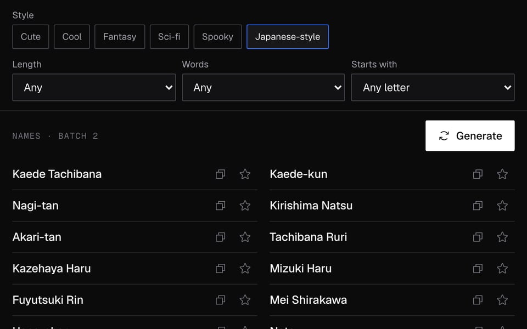
Task: Star the name Kaede-kun
Action: [x=502, y=174]
